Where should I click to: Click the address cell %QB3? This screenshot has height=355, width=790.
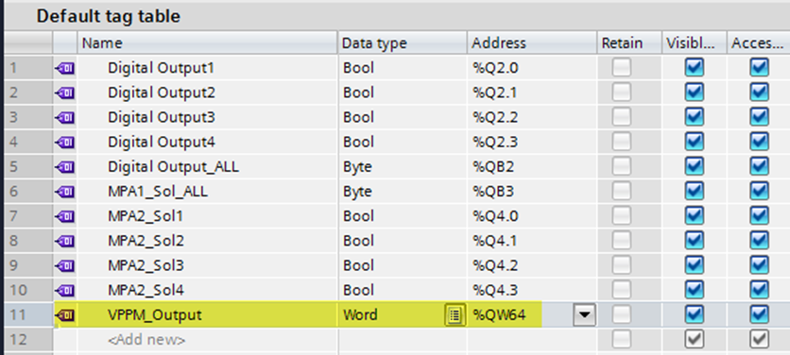[x=531, y=192]
